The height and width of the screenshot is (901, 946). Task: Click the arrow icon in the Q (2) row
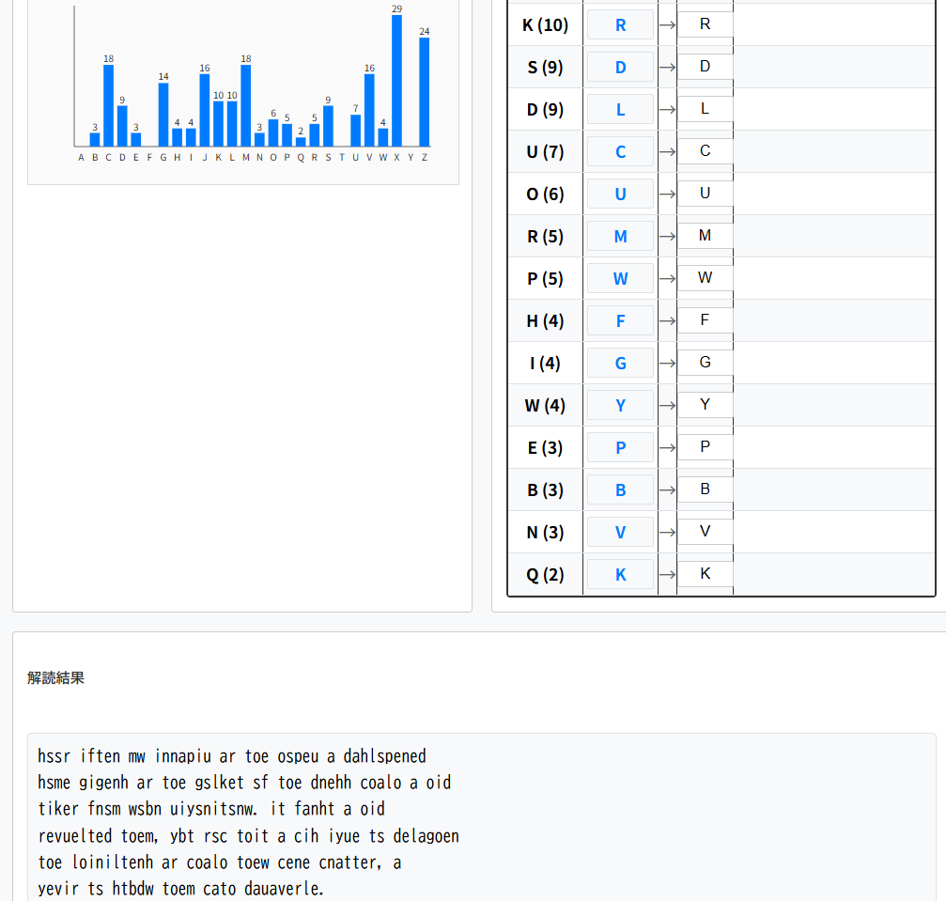point(667,575)
